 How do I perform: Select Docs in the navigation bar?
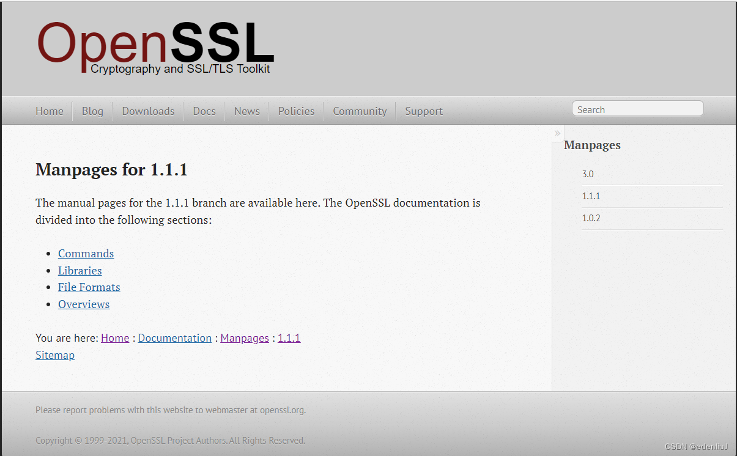coord(204,111)
